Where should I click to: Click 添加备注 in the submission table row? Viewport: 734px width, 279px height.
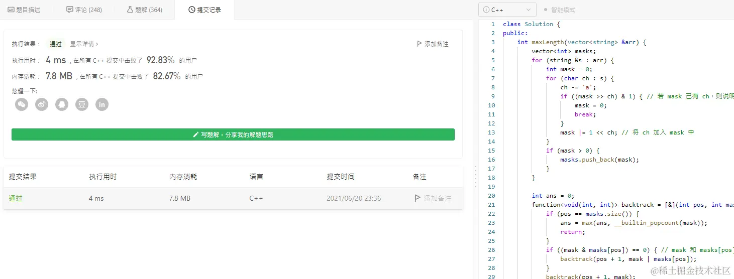coord(433,198)
